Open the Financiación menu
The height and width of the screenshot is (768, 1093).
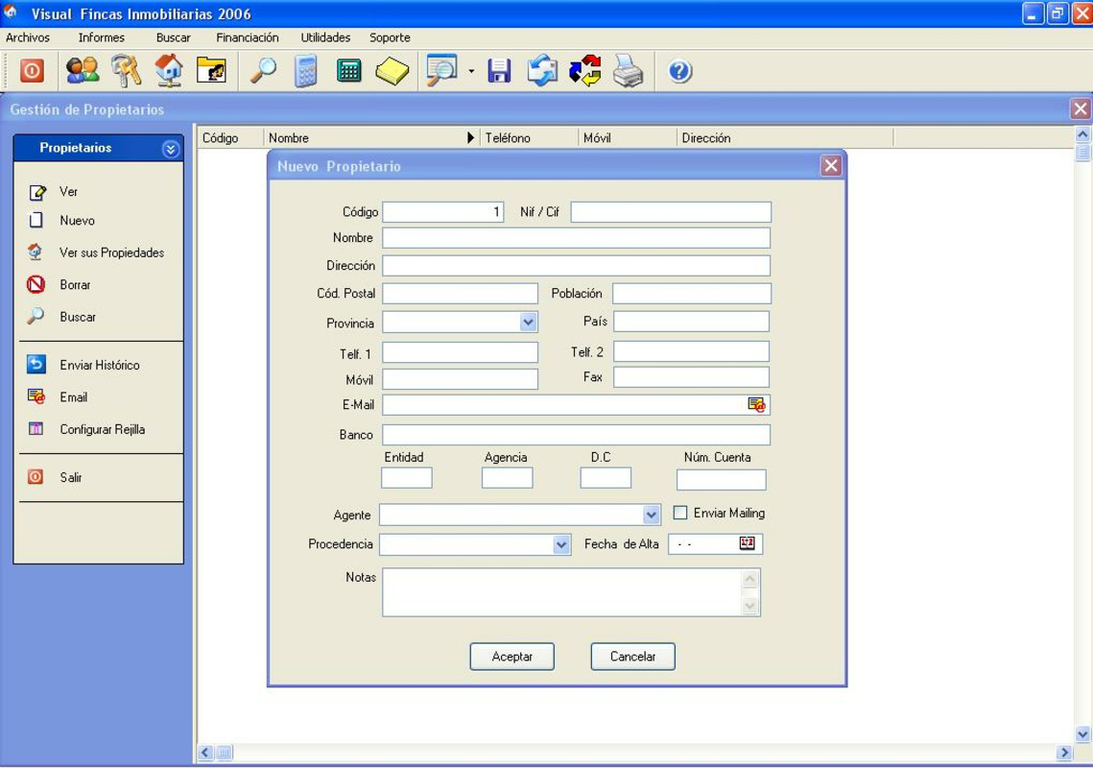[248, 37]
